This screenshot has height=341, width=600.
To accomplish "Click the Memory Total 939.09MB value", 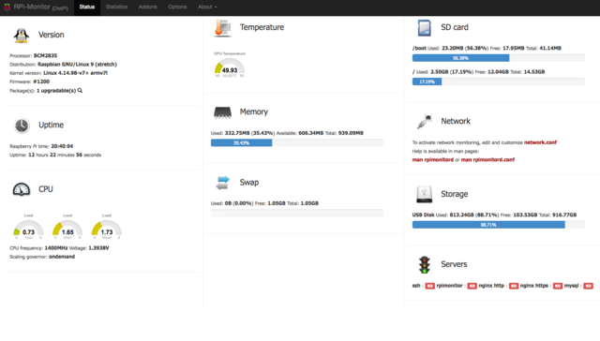I will pos(351,133).
